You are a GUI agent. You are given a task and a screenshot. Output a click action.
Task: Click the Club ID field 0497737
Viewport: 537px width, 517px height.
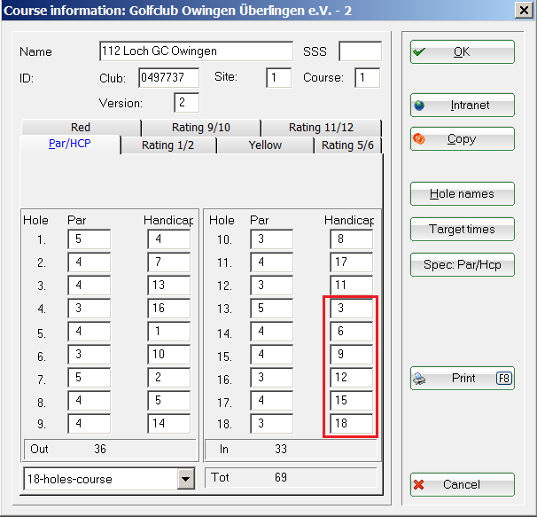pyautogui.click(x=169, y=77)
